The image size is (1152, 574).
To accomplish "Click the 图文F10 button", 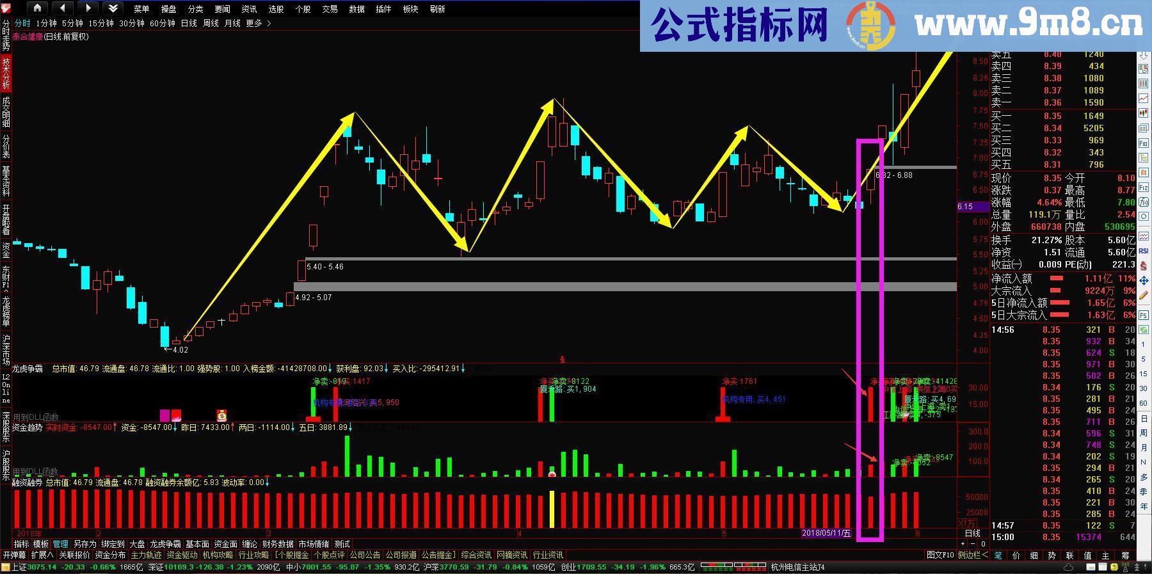I will click(x=940, y=555).
